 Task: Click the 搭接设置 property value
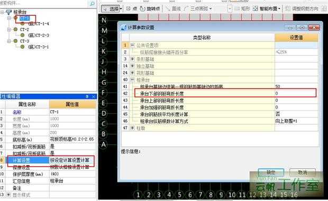72,167
